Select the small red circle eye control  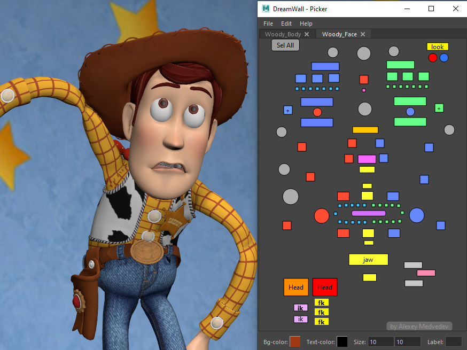(317, 112)
